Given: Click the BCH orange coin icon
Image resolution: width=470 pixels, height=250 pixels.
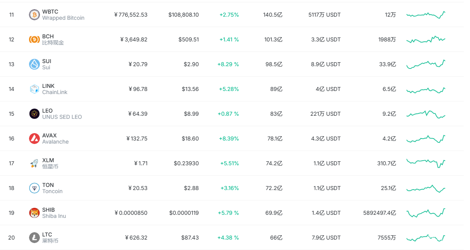Looking at the screenshot, I should [34, 39].
